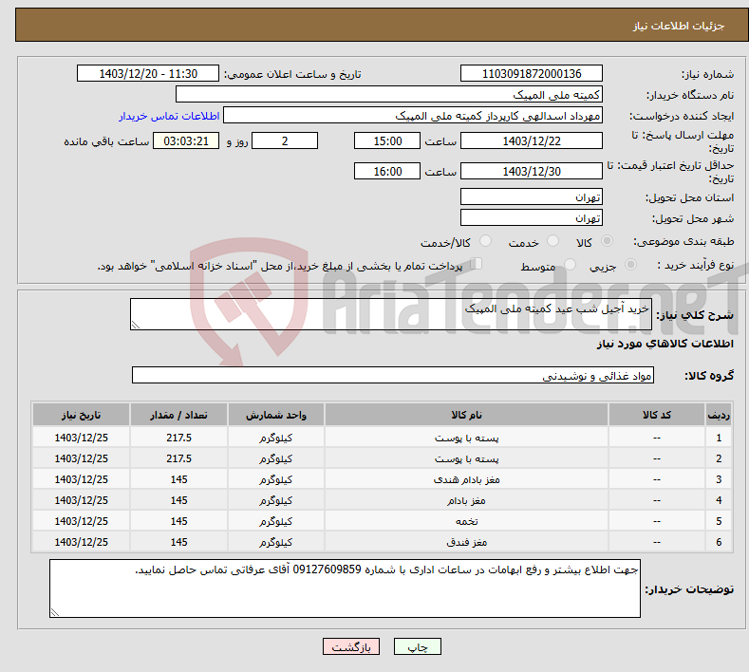This screenshot has height=672, width=749.
Task: Toggle the Islamic treasury payment checkbox
Action: pyautogui.click(x=476, y=264)
